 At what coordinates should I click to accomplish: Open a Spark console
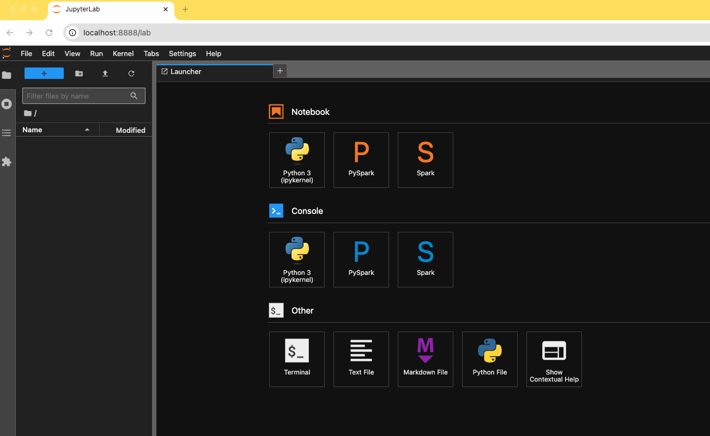426,260
